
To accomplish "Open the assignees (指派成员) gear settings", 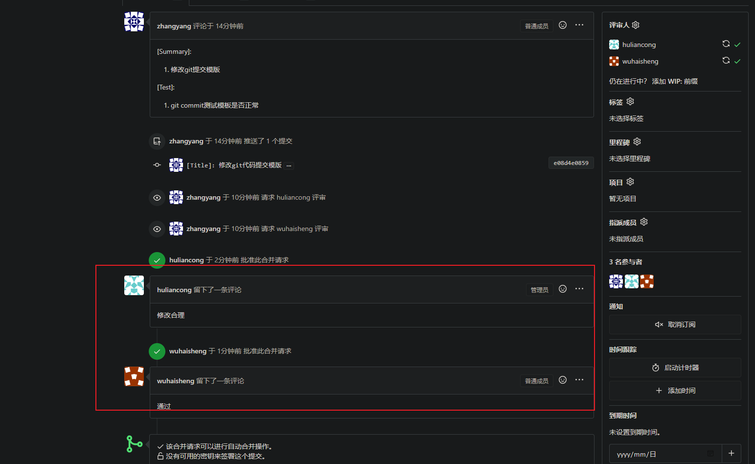I will pyautogui.click(x=644, y=222).
